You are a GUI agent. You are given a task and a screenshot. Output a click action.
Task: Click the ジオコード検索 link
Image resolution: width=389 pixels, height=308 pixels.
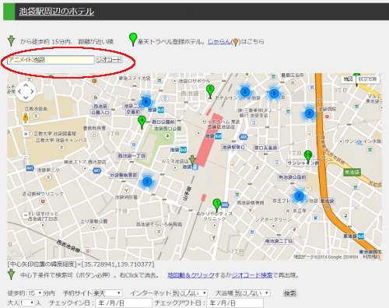tap(252, 275)
